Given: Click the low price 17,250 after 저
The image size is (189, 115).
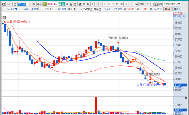Looking at the screenshot, I should coord(157,9).
